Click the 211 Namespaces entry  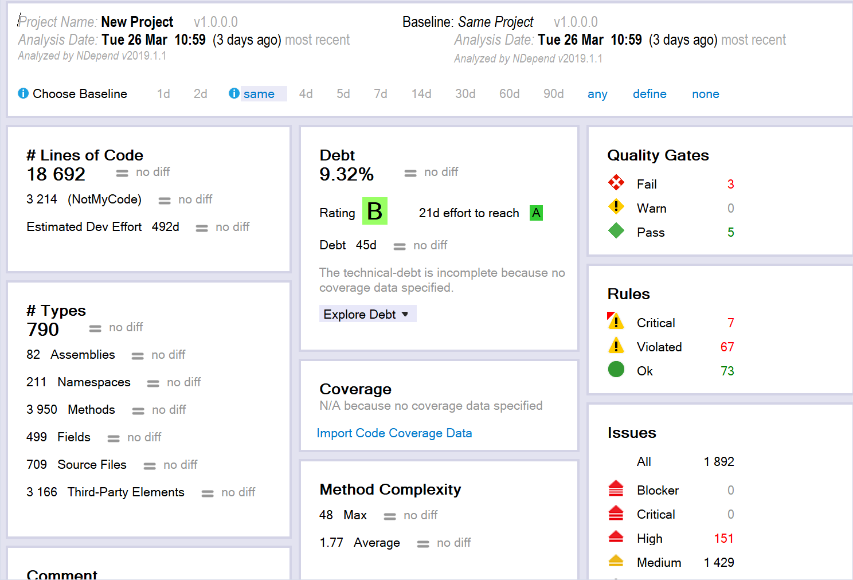(79, 382)
